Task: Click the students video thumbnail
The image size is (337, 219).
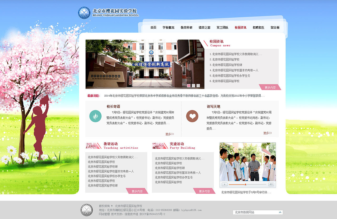Action: coord(248,162)
